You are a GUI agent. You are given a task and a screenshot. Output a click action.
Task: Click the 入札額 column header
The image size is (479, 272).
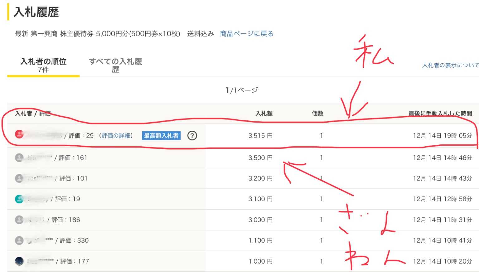point(264,114)
